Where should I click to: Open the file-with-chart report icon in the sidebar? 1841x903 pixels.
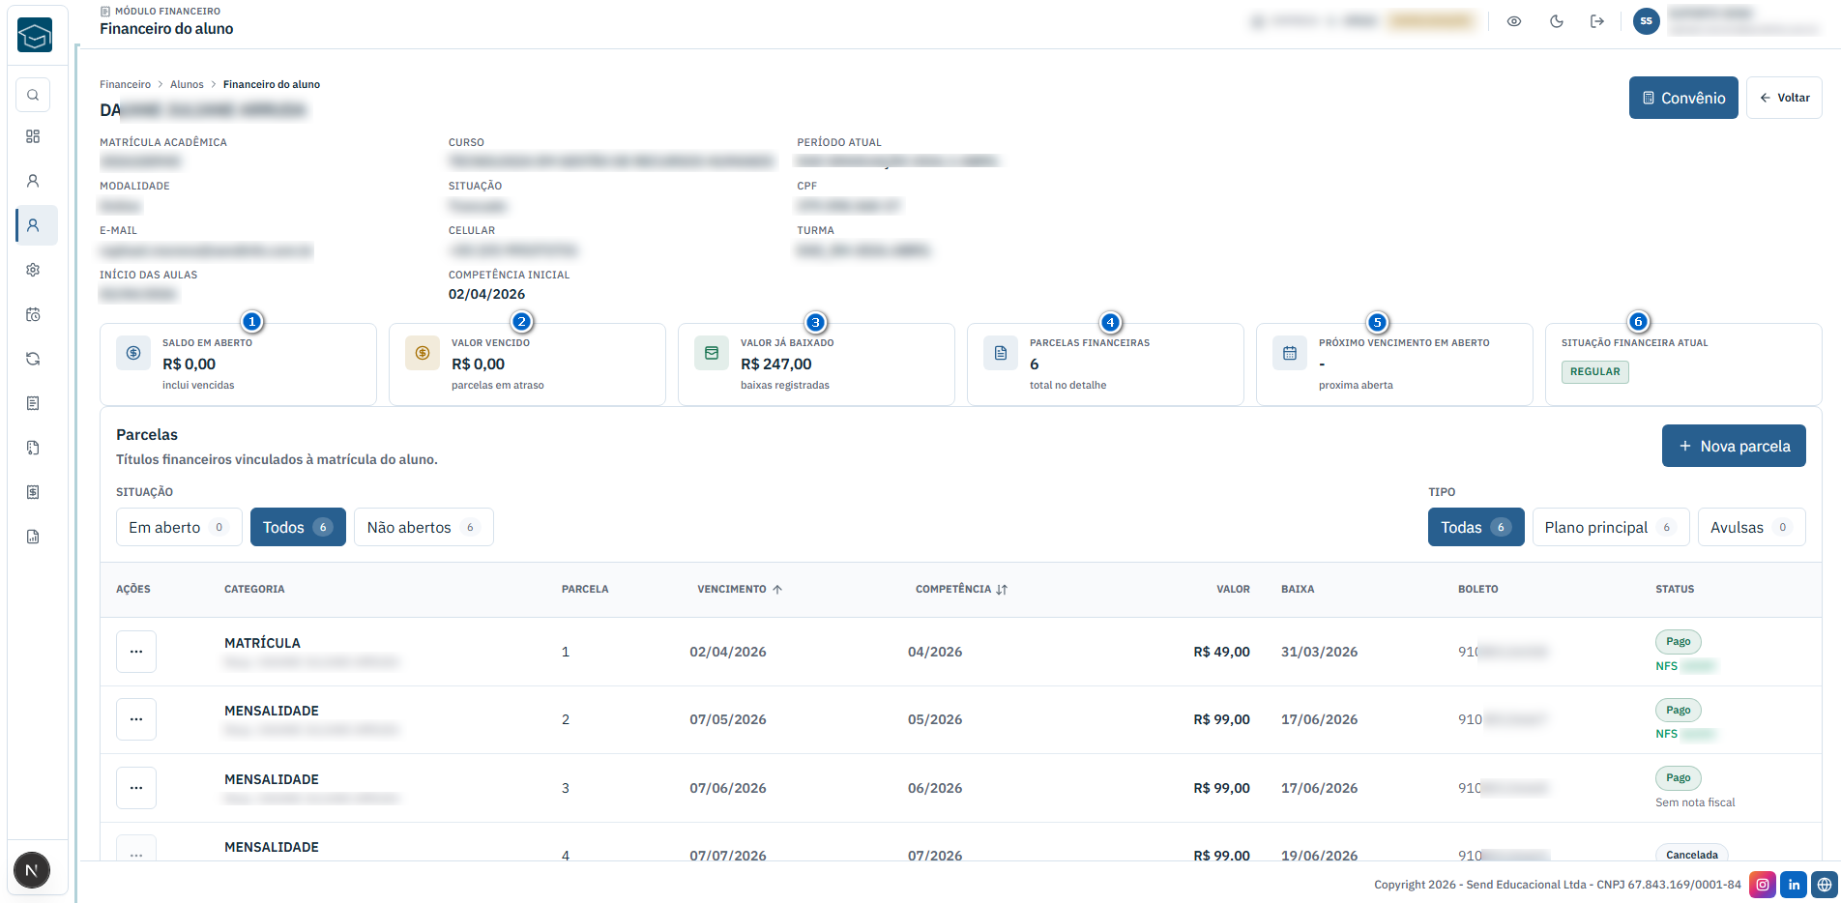point(33,537)
